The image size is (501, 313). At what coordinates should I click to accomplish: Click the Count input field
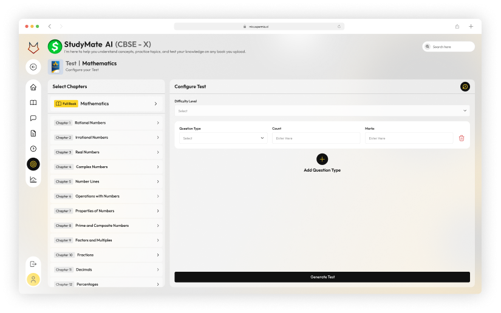(316, 138)
